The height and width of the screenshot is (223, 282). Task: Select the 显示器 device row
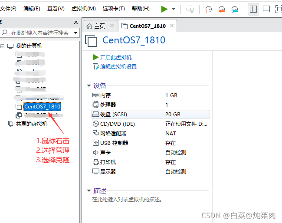(151, 172)
